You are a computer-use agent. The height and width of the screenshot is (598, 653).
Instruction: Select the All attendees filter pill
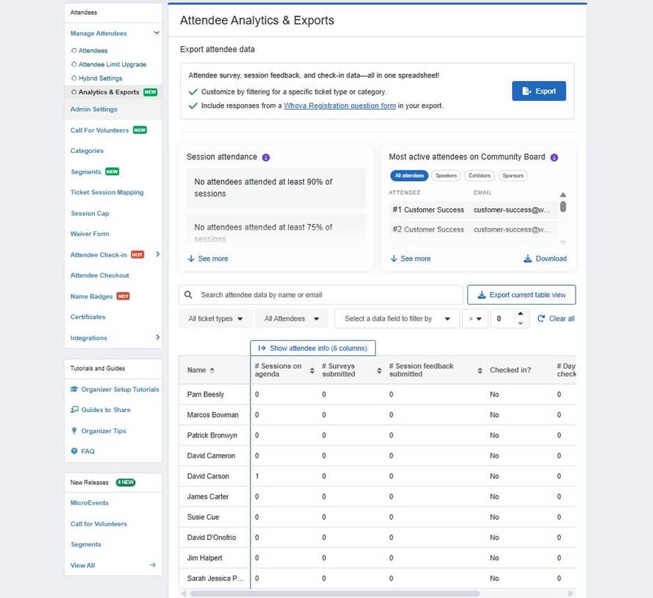pyautogui.click(x=409, y=175)
